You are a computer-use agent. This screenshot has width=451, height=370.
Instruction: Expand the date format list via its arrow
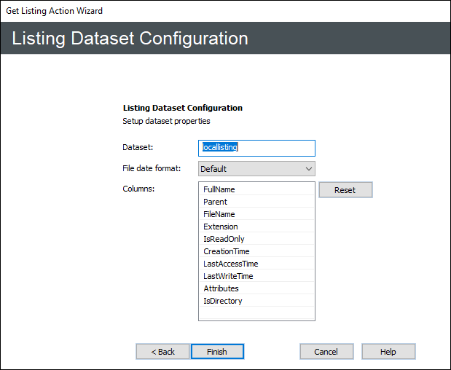[x=308, y=169]
